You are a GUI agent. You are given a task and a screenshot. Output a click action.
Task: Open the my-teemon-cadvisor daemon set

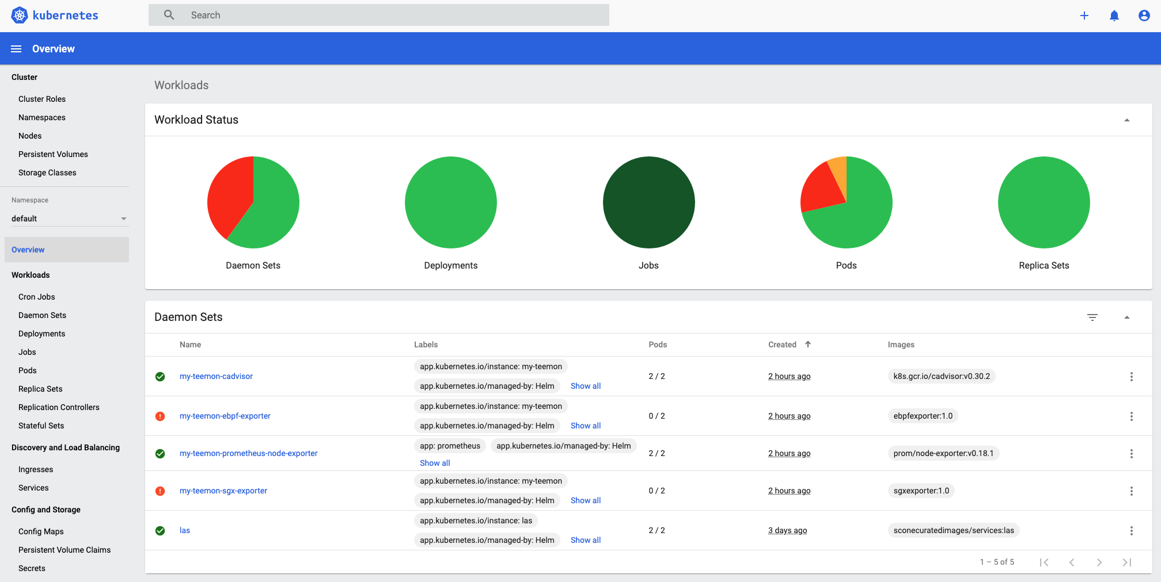point(216,376)
